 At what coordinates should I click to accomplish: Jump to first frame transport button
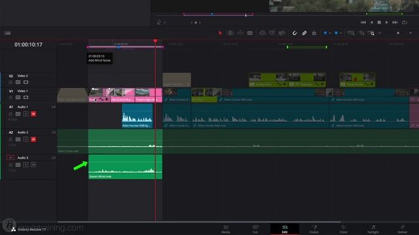click(x=363, y=23)
